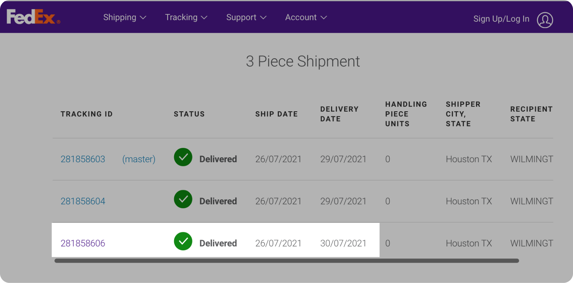Expand the Tracking dropdown chevron
The width and height of the screenshot is (573, 283).
click(204, 18)
